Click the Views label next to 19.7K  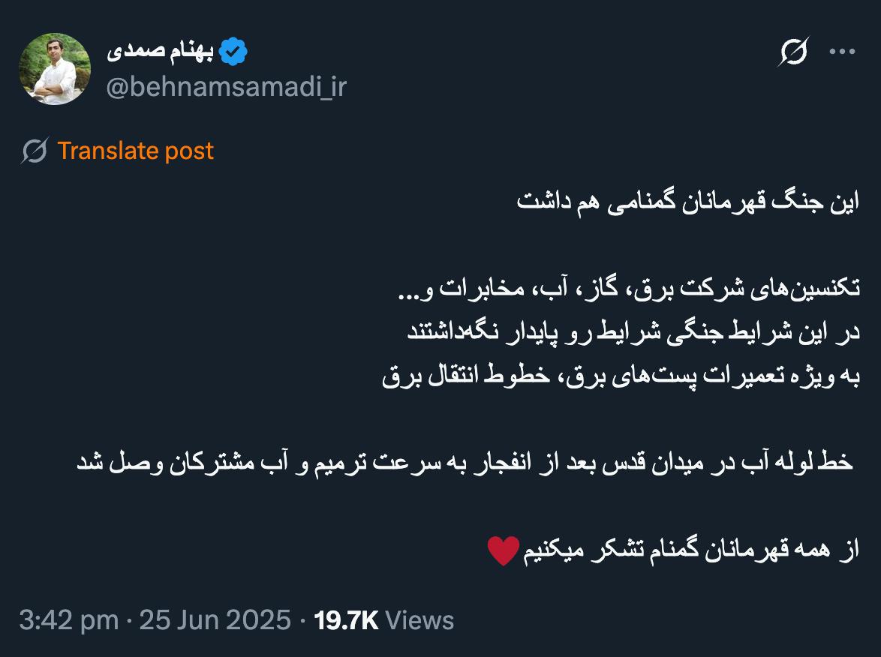coord(419,620)
